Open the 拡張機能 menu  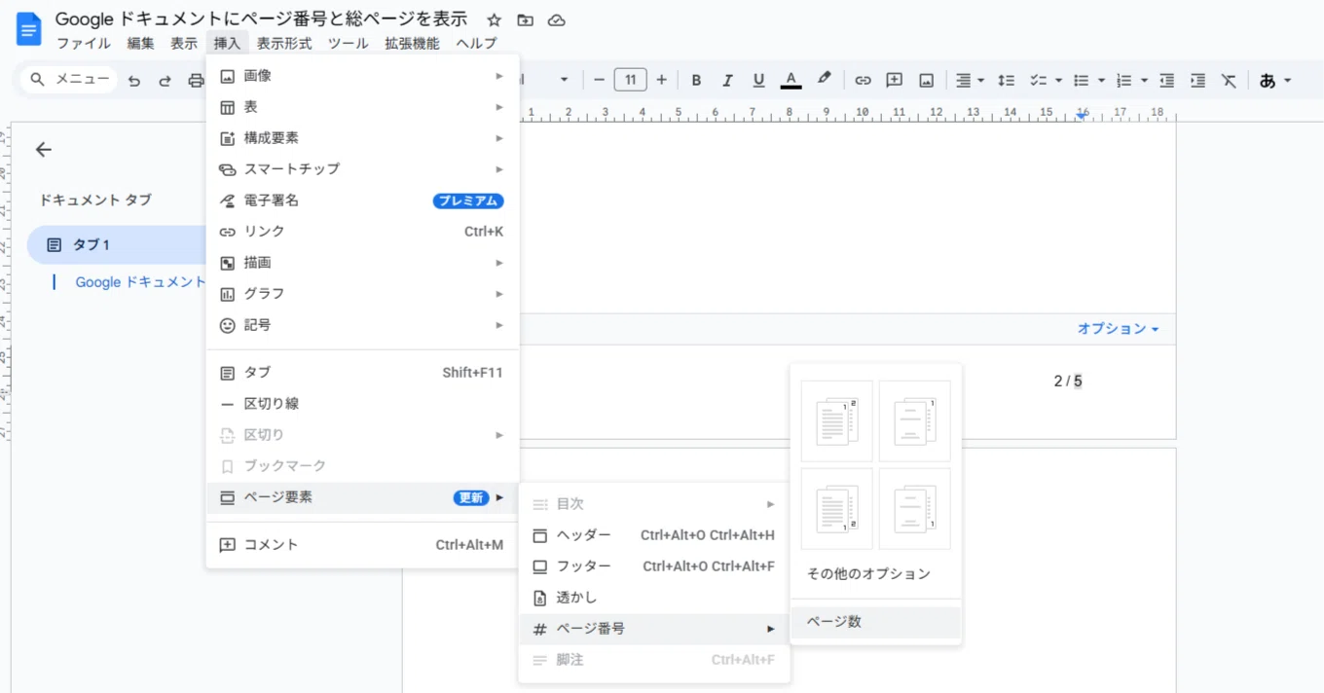(x=412, y=43)
